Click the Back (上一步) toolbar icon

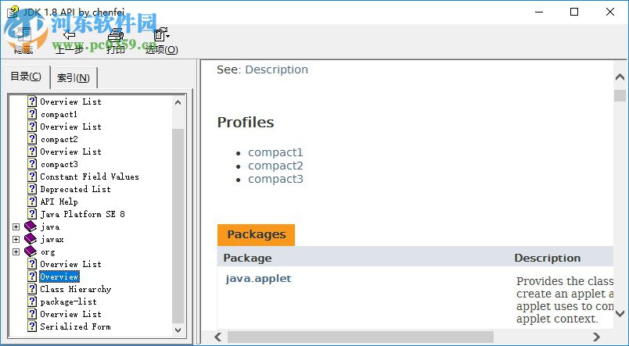69,36
